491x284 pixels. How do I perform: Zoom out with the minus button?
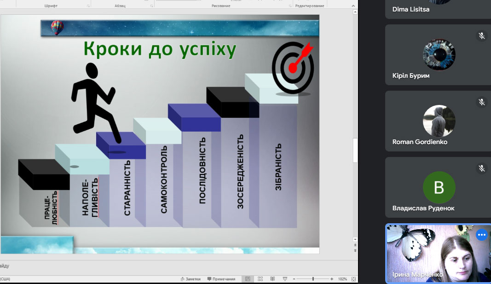294,278
